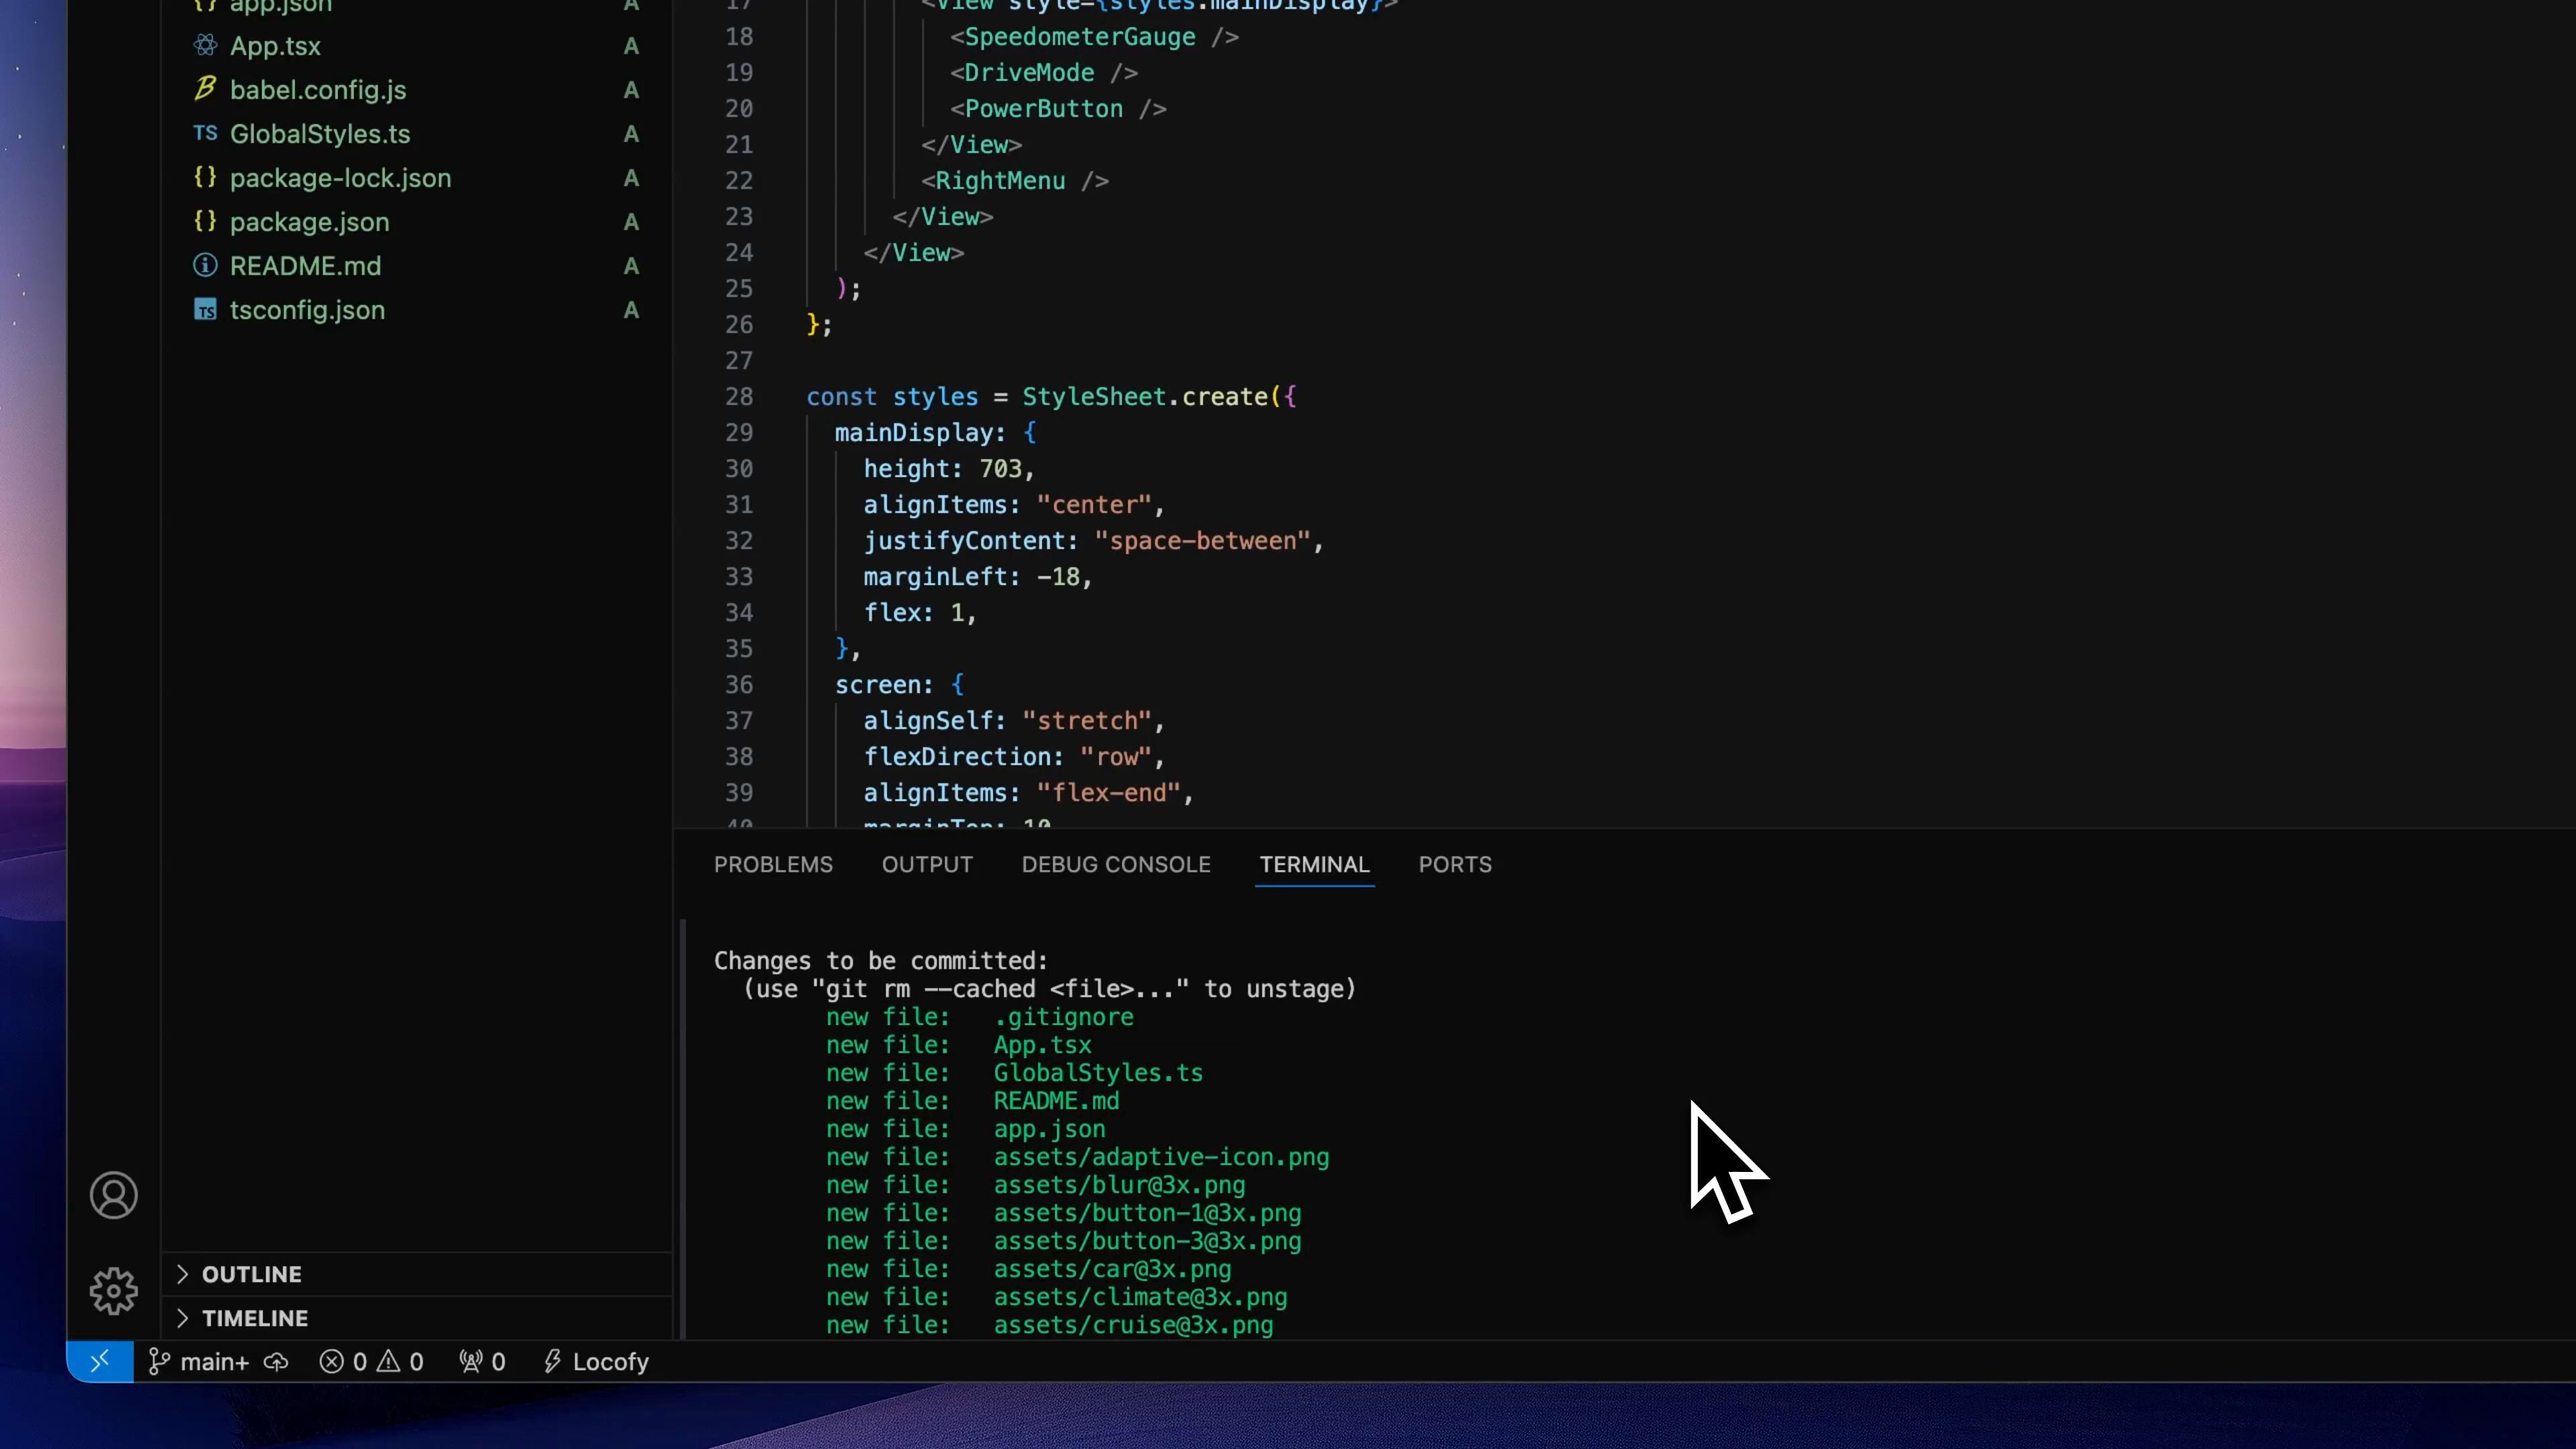Switch to the PROBLEMS tab
The image size is (2576, 1449).
point(773,864)
